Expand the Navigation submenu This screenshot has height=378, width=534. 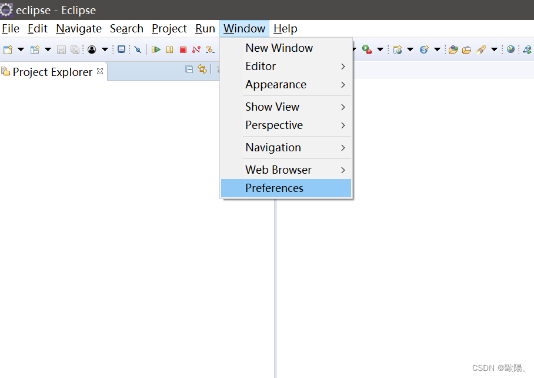(286, 148)
